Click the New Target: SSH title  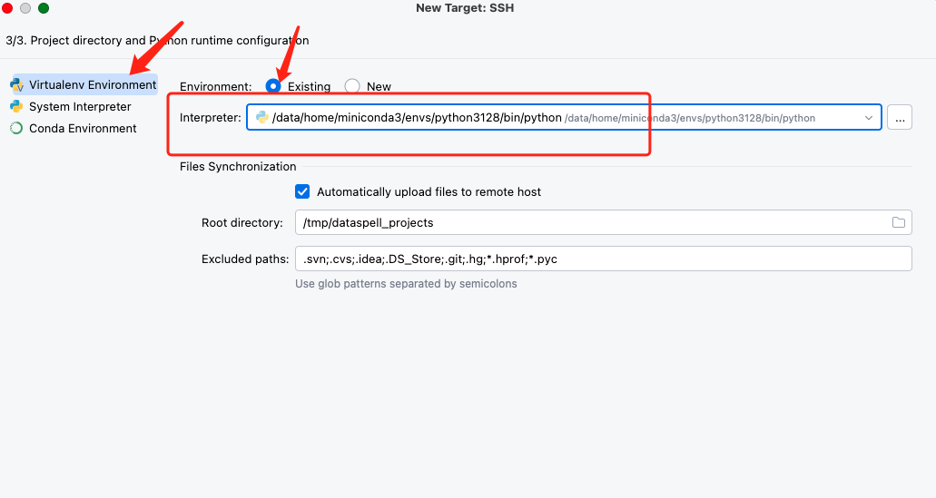tap(465, 8)
